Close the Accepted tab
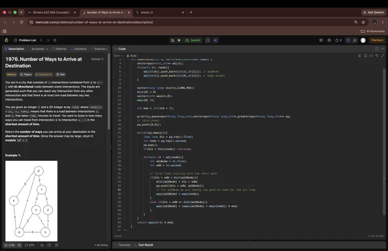Image resolution: width=388 pixels, height=251 pixels. [47, 48]
